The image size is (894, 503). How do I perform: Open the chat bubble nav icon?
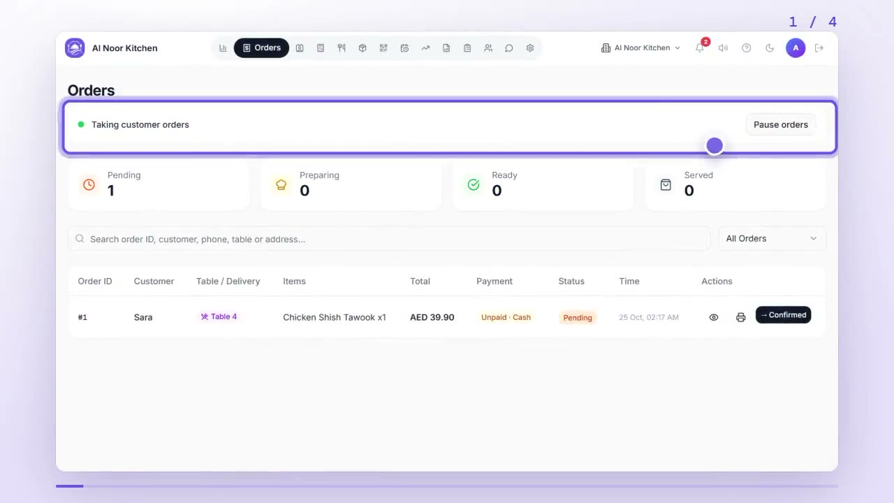pyautogui.click(x=509, y=48)
